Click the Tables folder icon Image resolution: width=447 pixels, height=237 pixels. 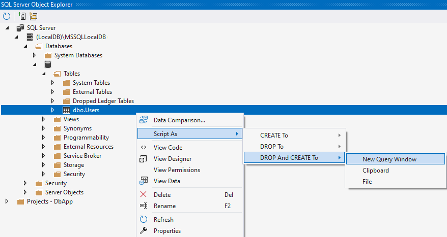pyautogui.click(x=57, y=74)
